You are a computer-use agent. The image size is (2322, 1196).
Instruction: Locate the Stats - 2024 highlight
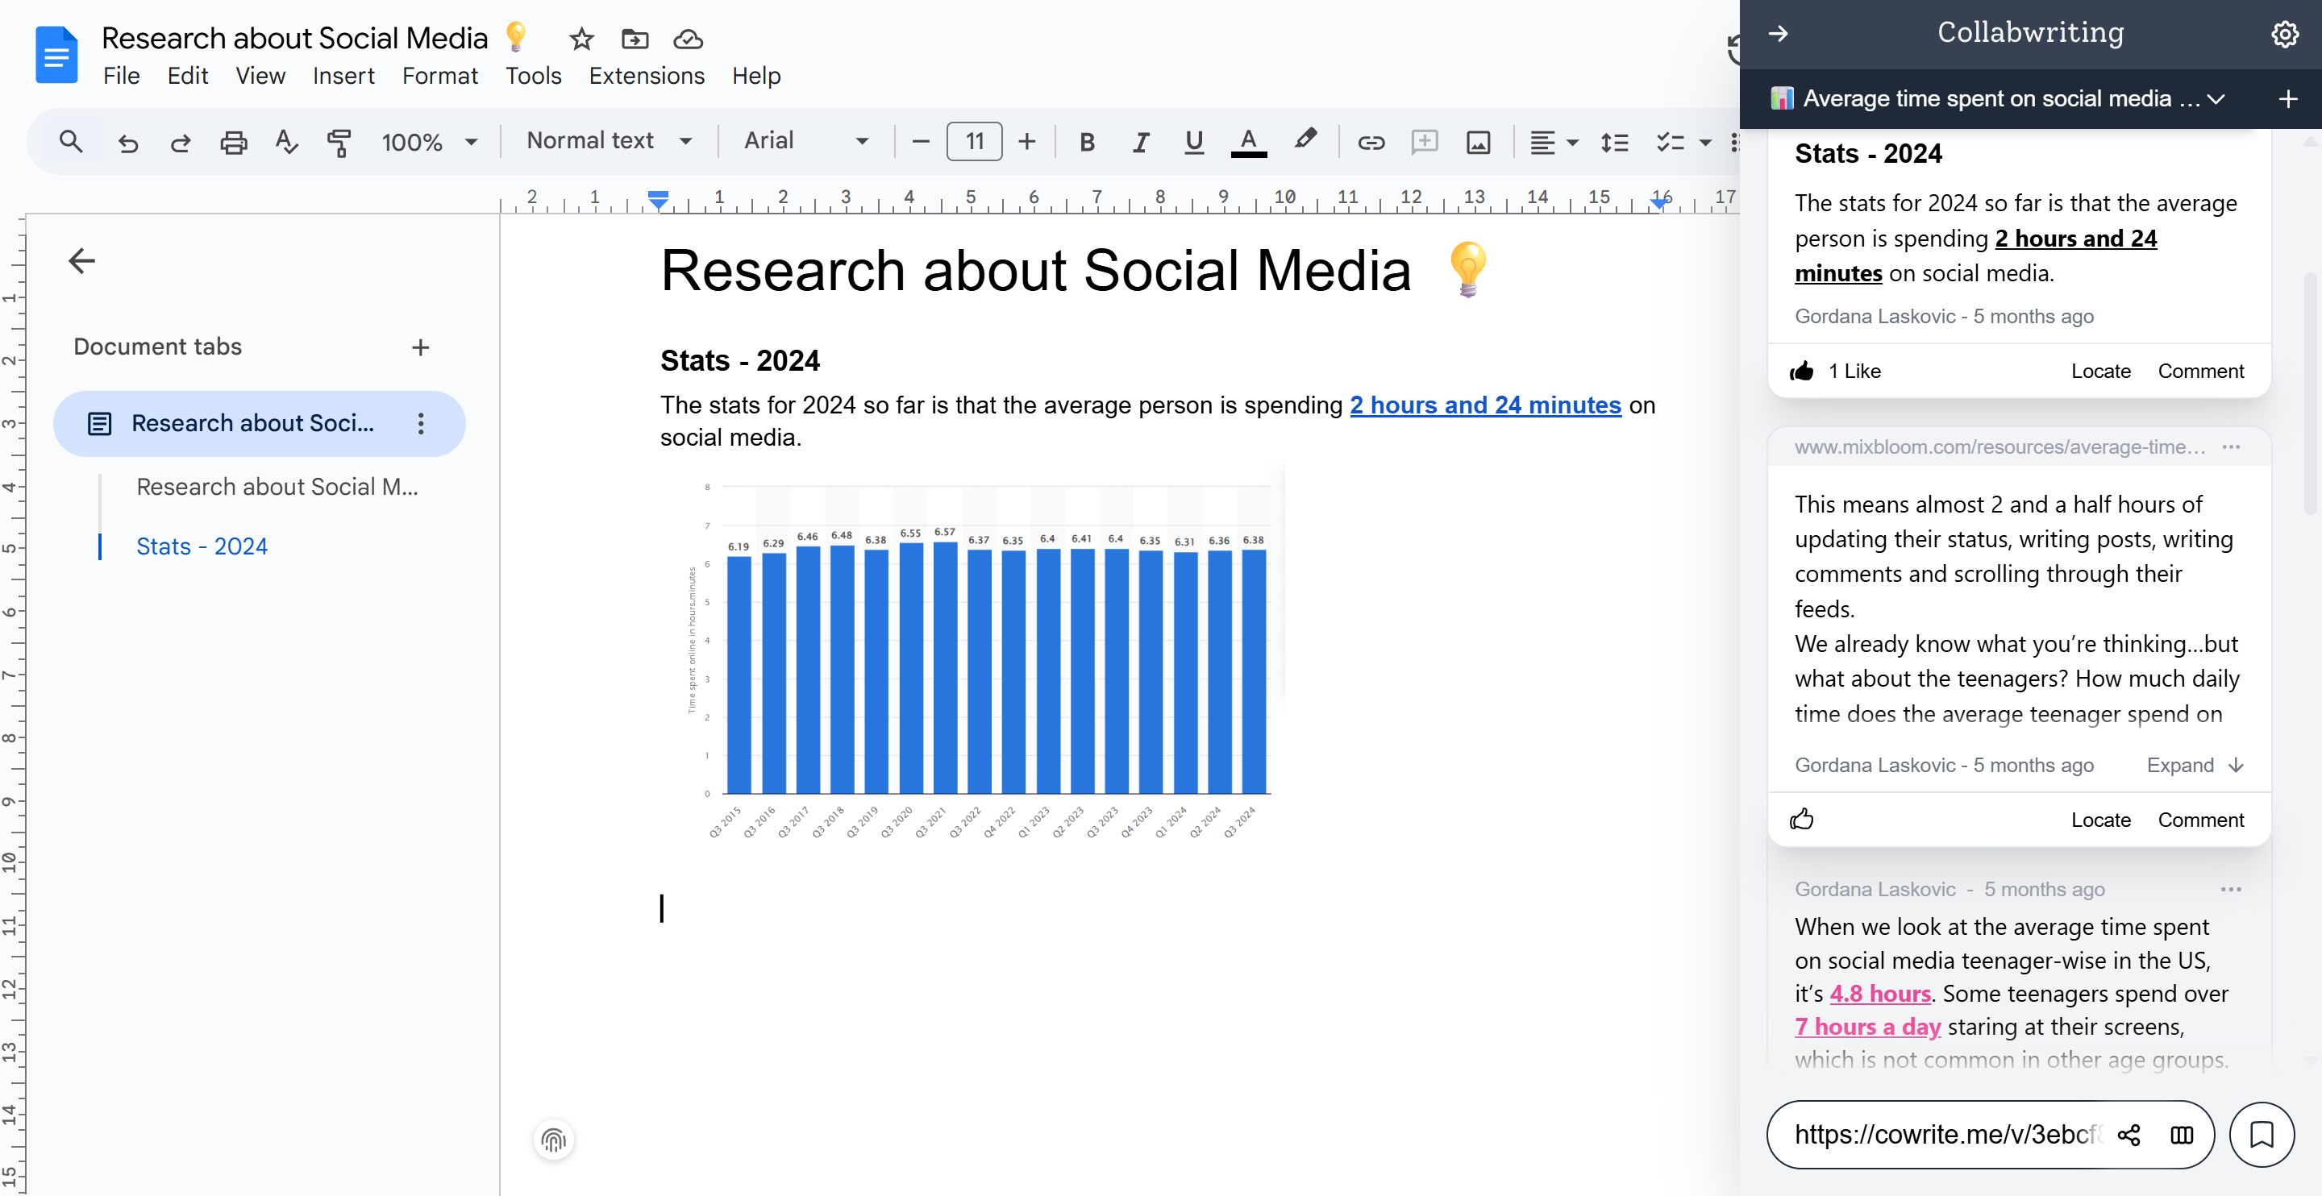[2100, 371]
